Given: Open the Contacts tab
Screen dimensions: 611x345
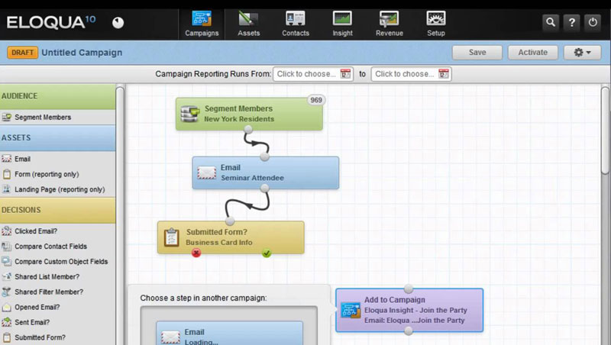Looking at the screenshot, I should (x=296, y=24).
